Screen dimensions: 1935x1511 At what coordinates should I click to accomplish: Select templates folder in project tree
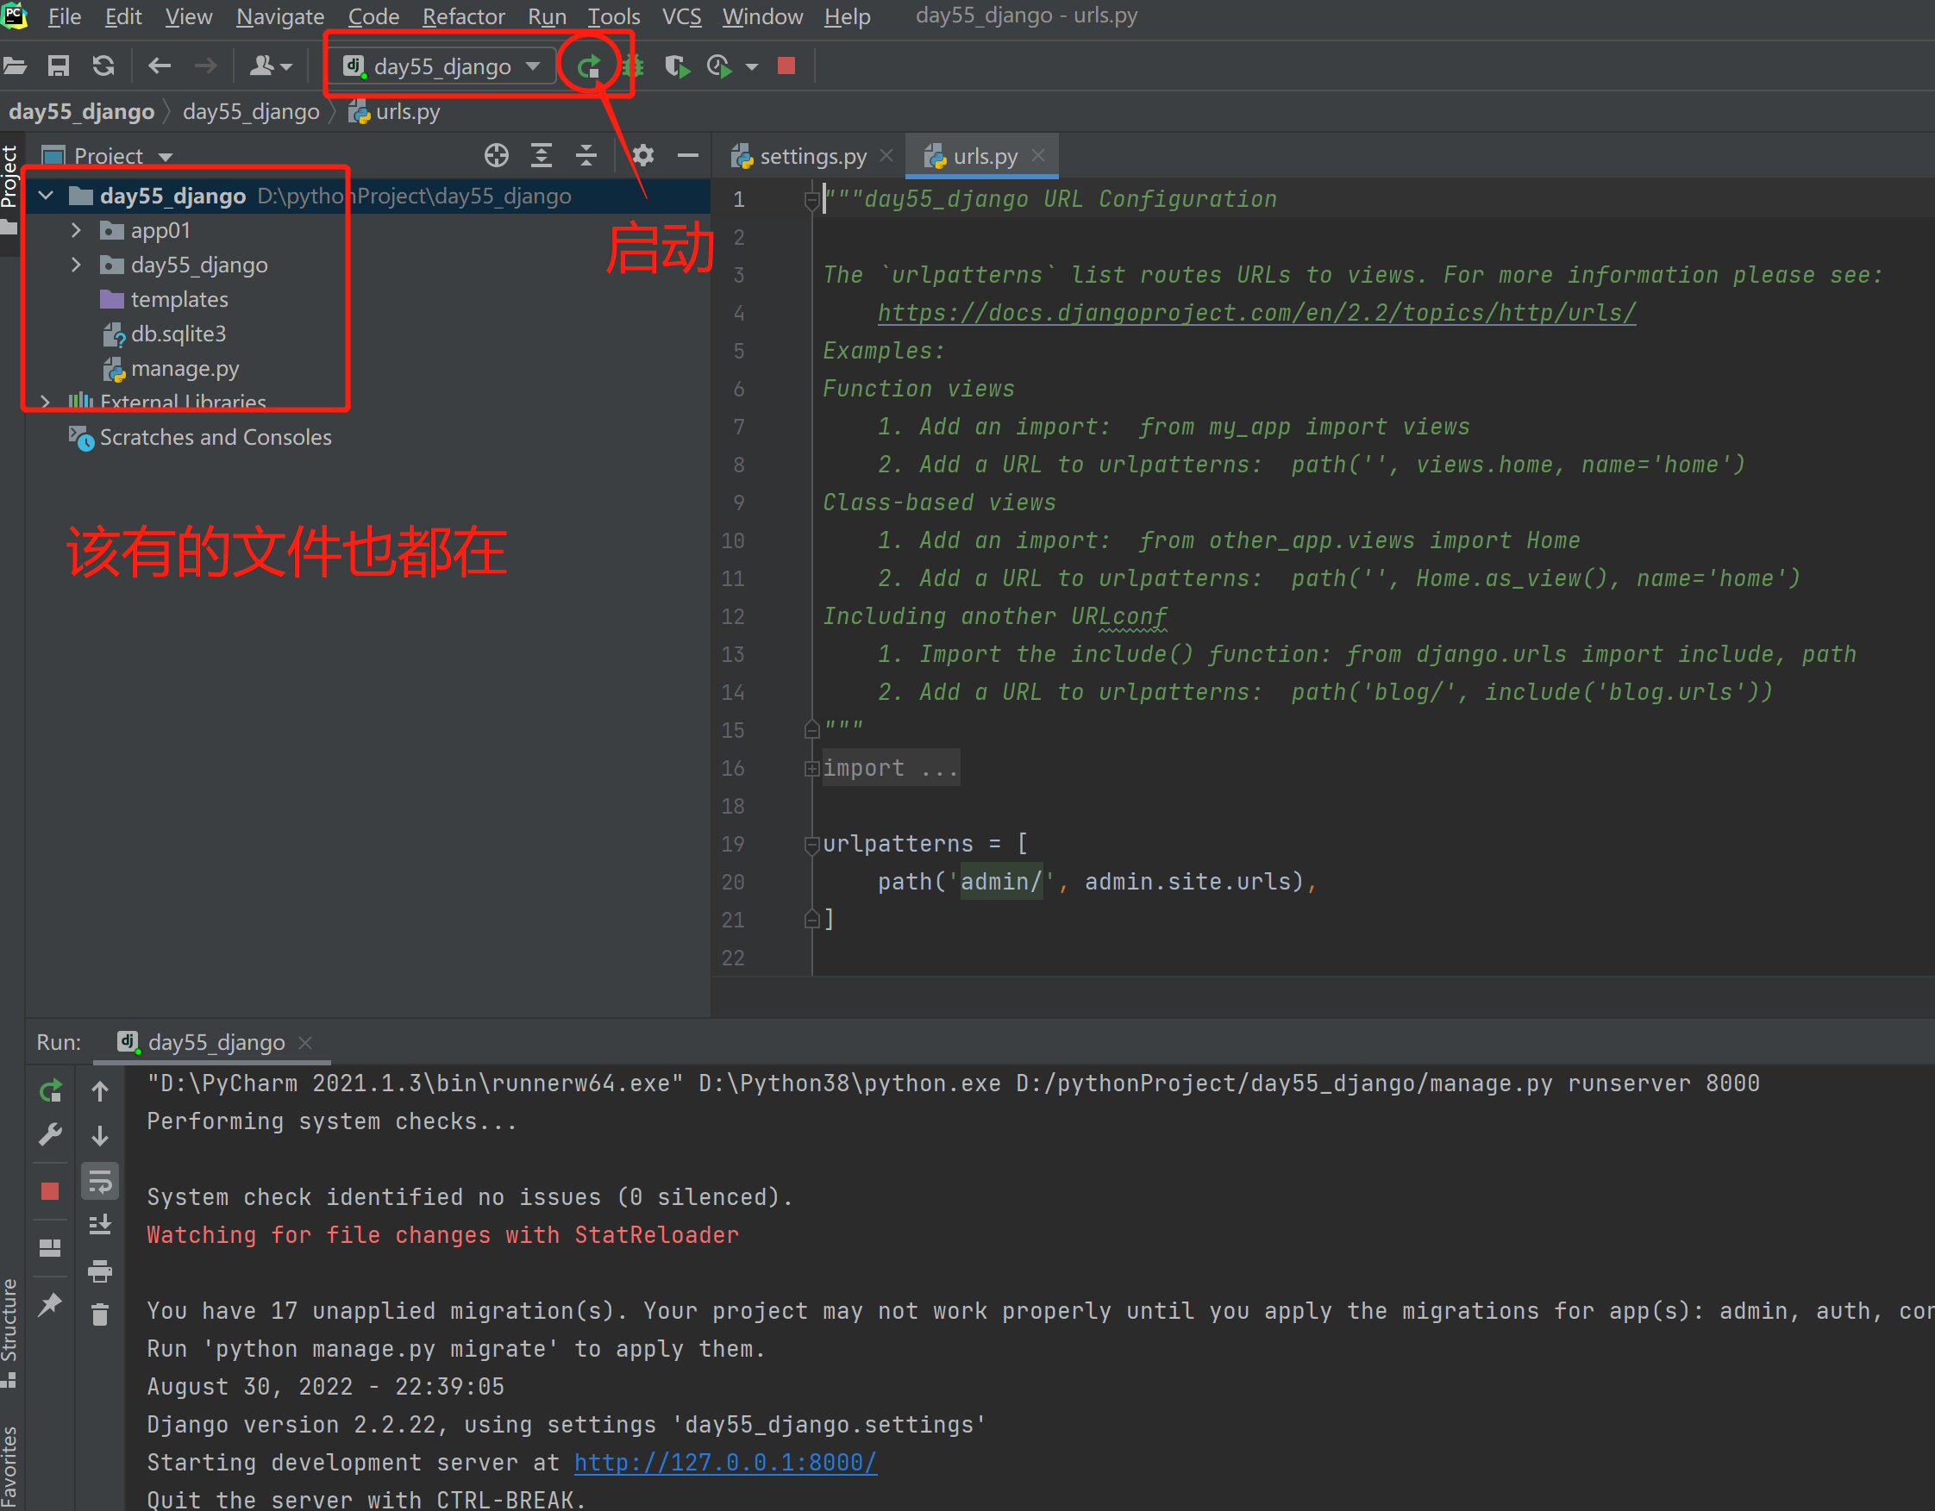[x=179, y=299]
